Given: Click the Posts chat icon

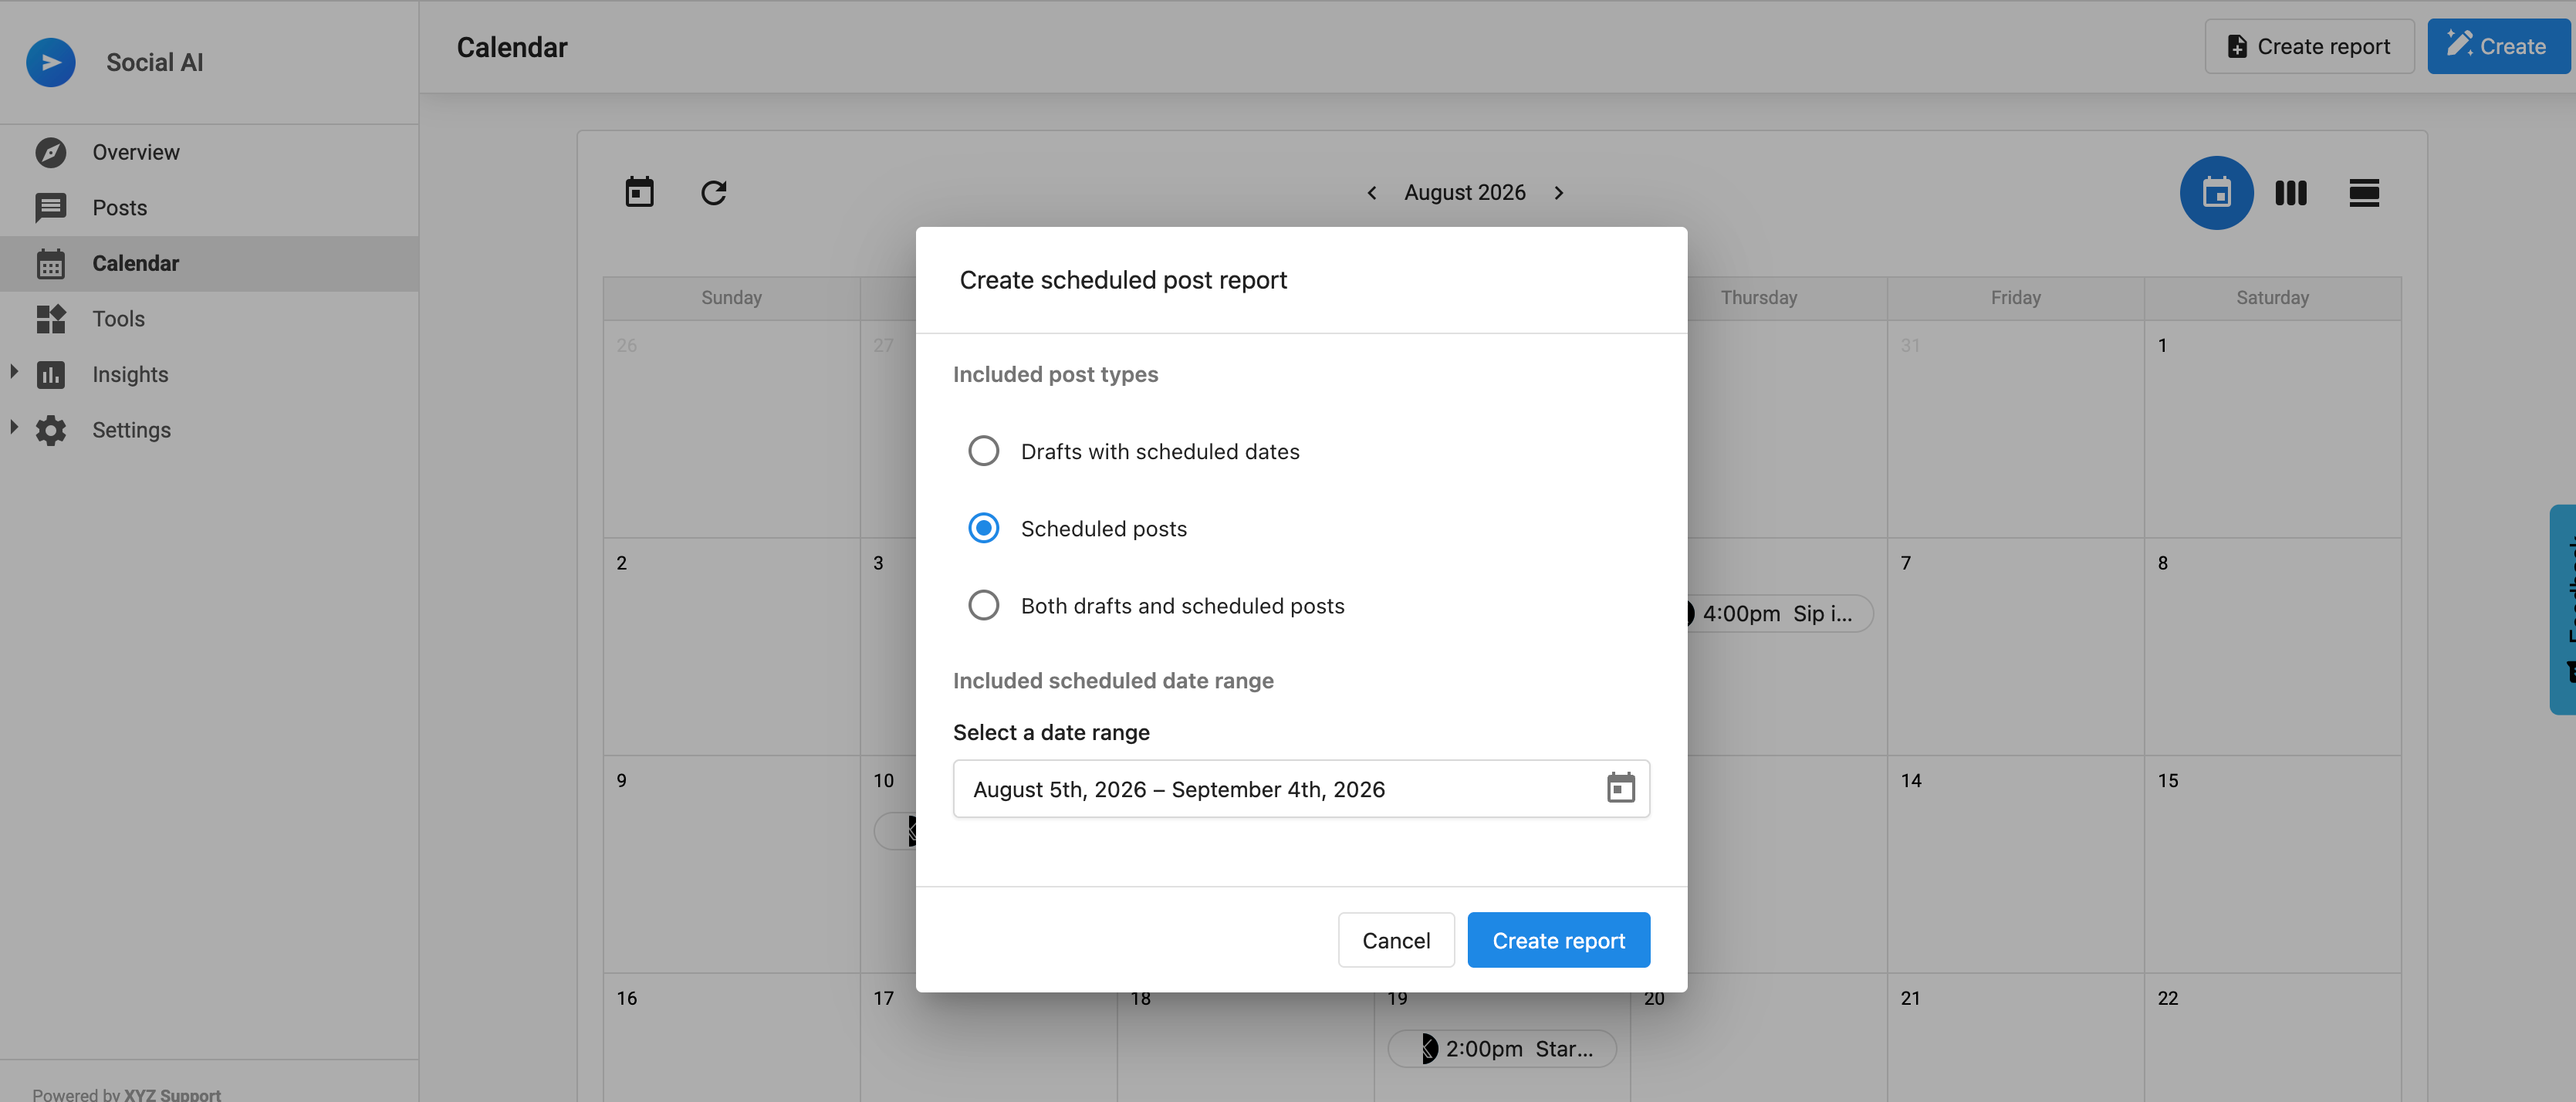Looking at the screenshot, I should (50, 208).
